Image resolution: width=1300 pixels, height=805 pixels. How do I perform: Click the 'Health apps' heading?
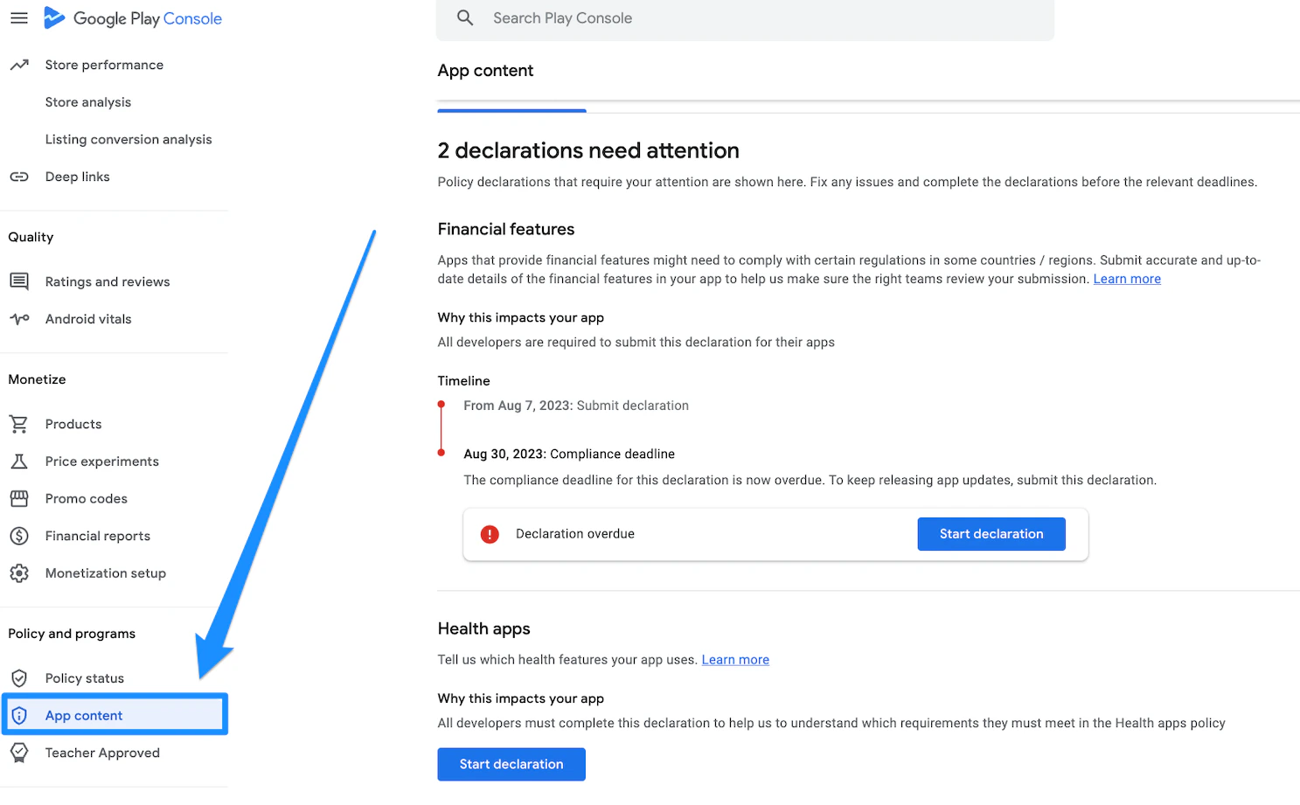(x=484, y=628)
